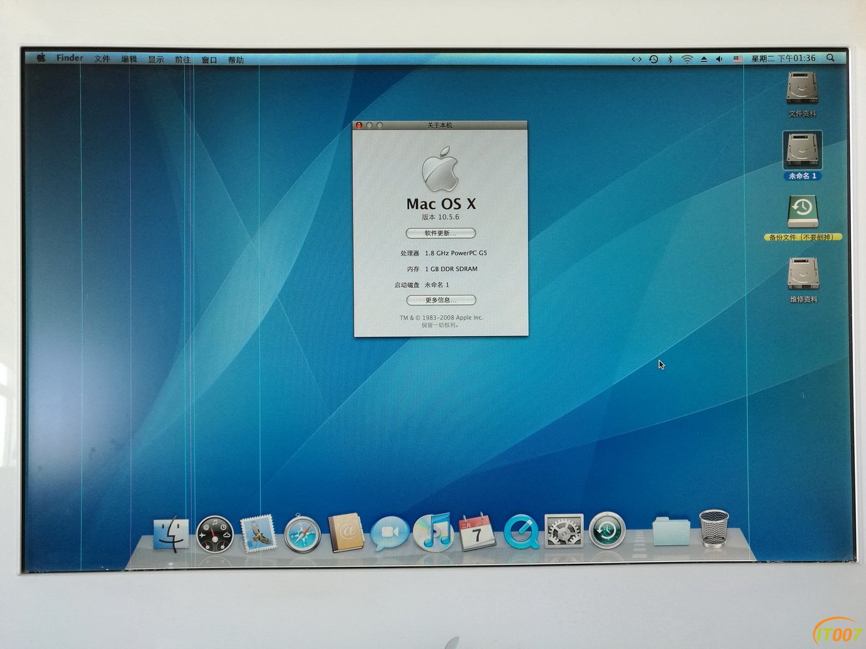
Task: Open Time Machine in the Dock
Action: tap(607, 531)
